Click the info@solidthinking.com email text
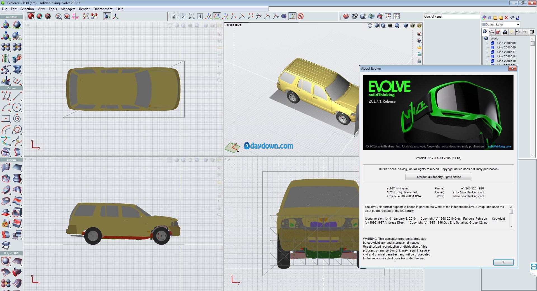Image resolution: width=537 pixels, height=291 pixels. [468, 192]
